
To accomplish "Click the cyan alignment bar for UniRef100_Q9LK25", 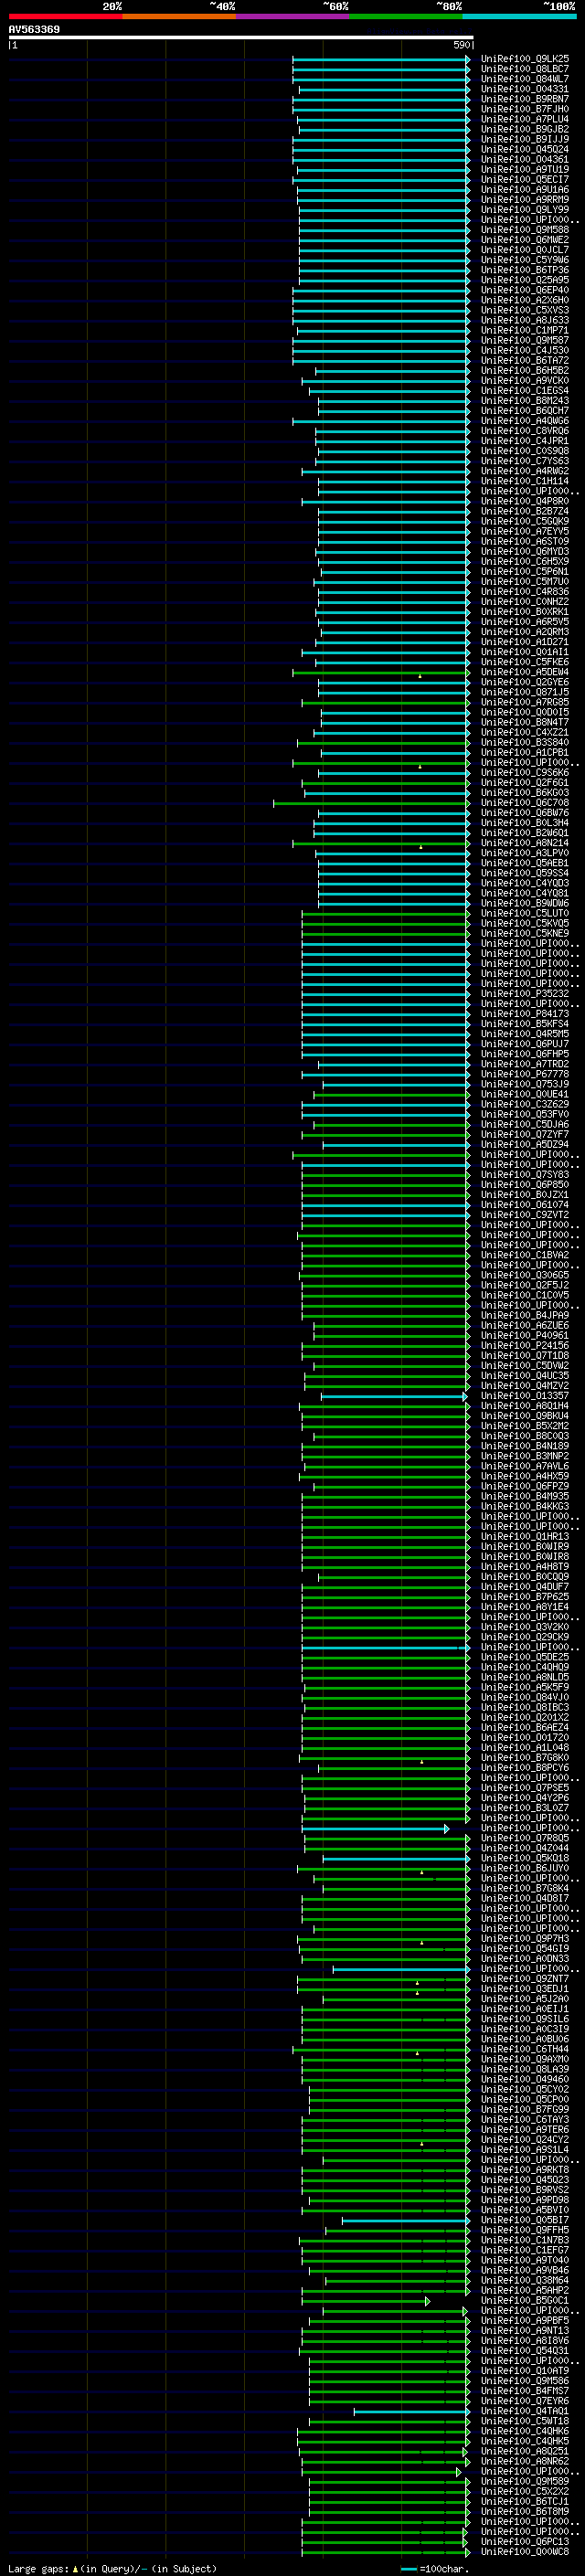I will [381, 59].
